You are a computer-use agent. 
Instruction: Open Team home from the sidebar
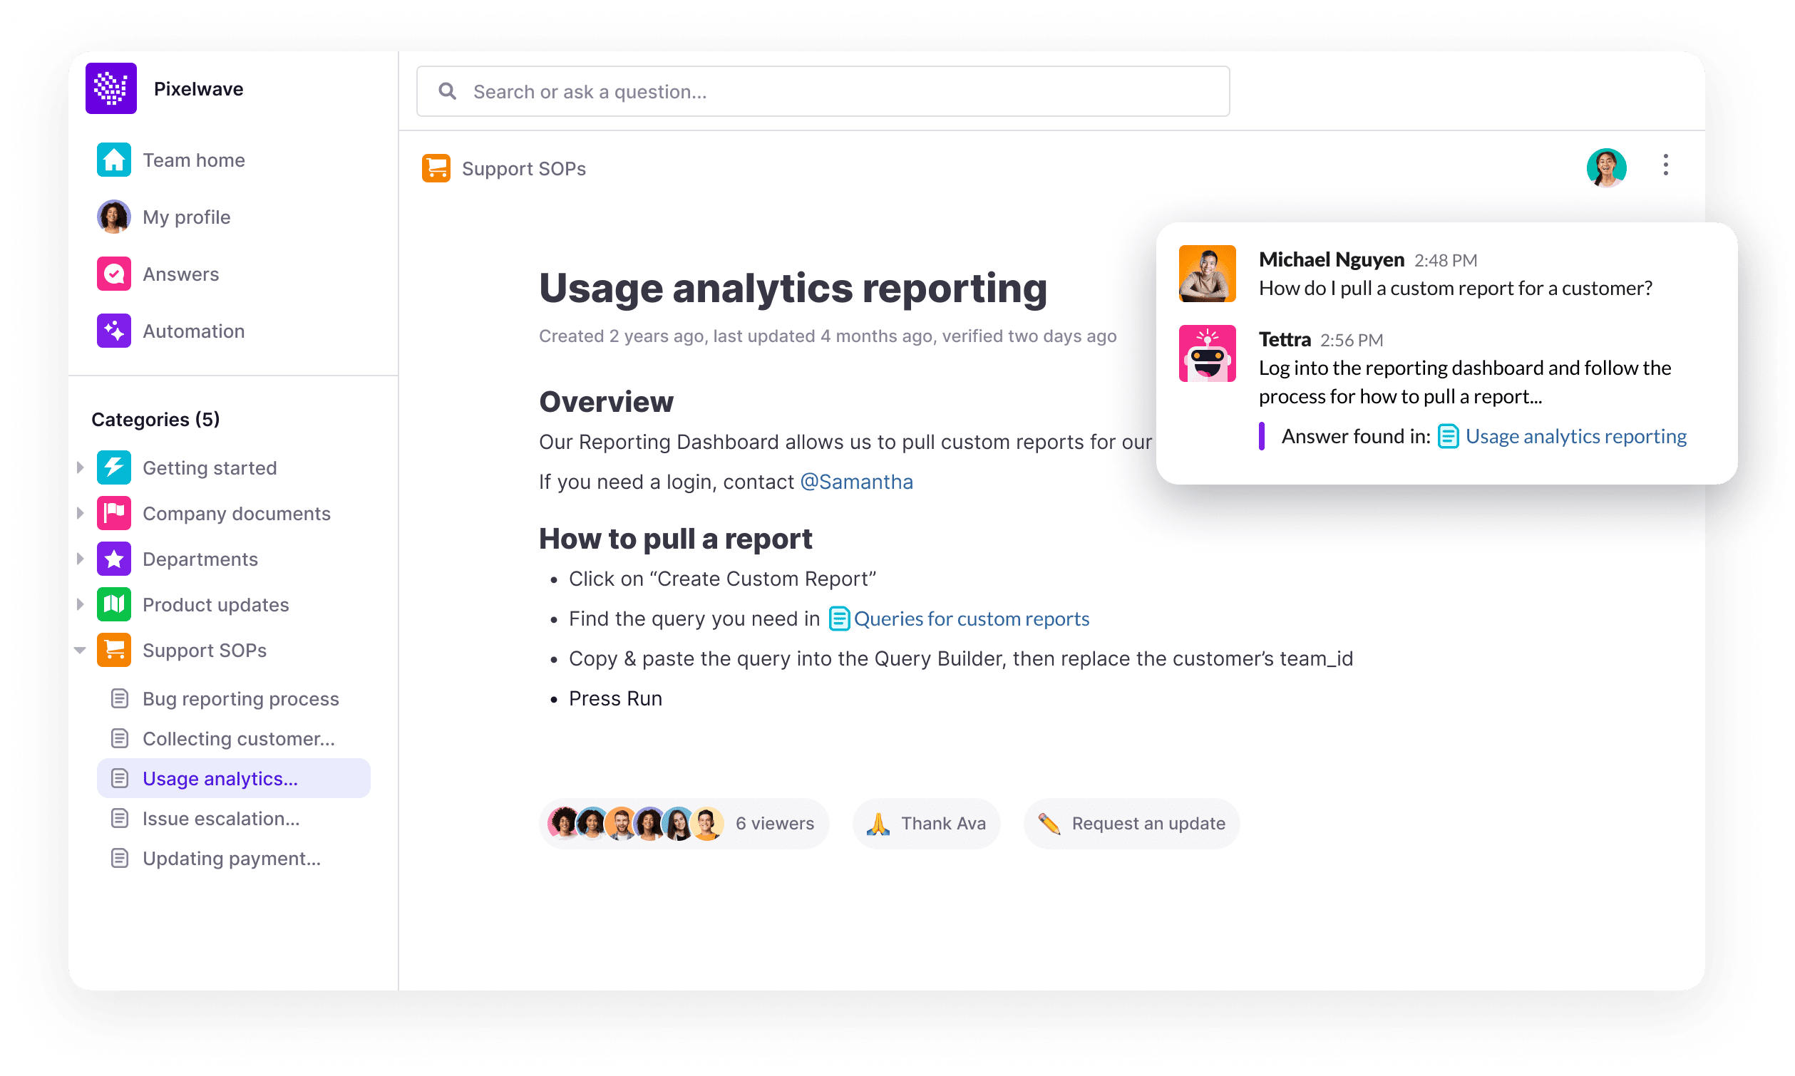pos(193,160)
